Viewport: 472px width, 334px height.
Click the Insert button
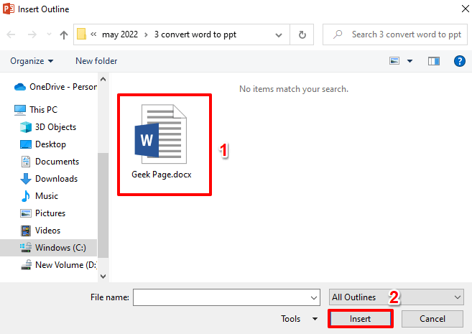point(361,319)
